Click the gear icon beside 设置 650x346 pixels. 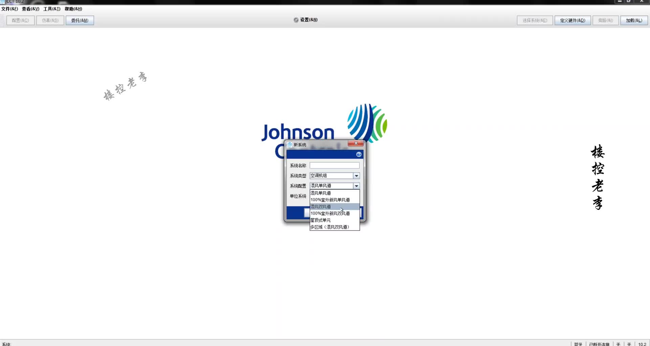[x=296, y=20]
